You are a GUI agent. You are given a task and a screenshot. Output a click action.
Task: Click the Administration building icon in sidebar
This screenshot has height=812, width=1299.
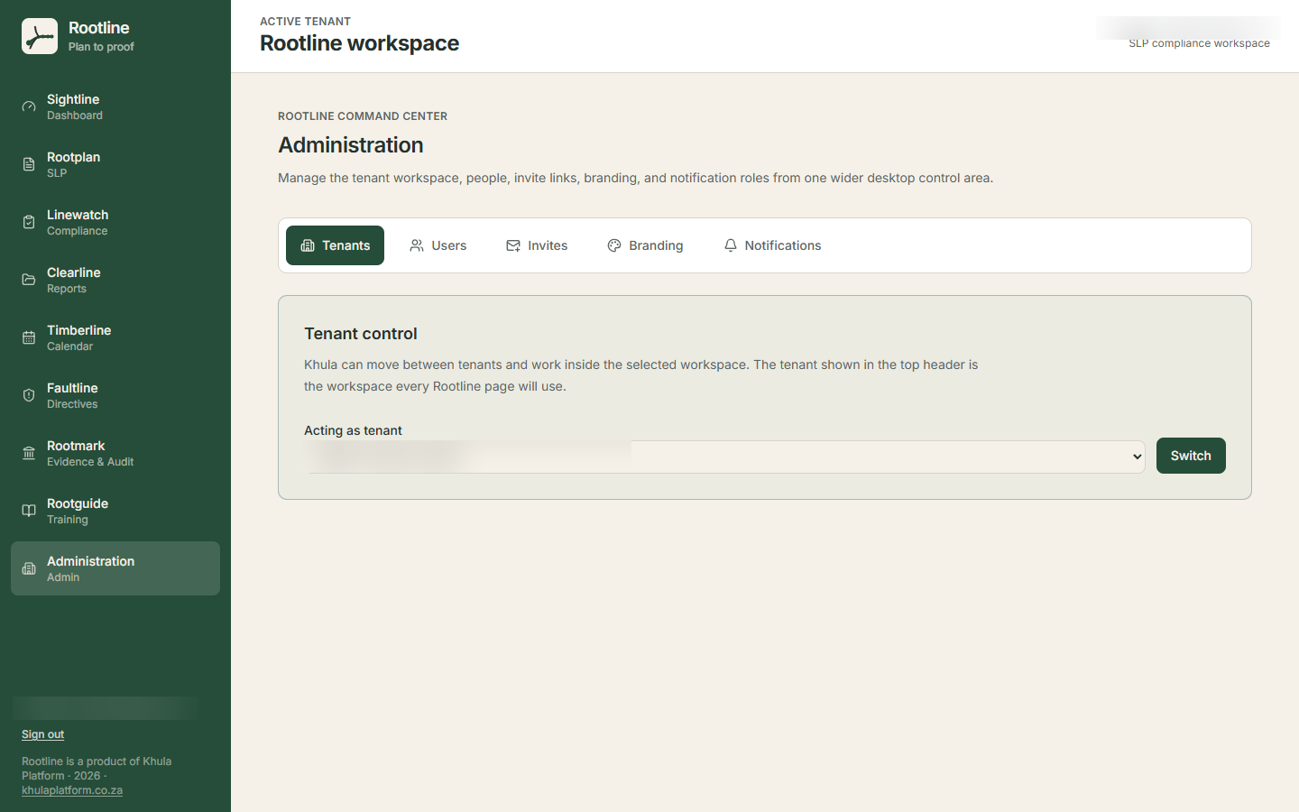click(x=29, y=568)
